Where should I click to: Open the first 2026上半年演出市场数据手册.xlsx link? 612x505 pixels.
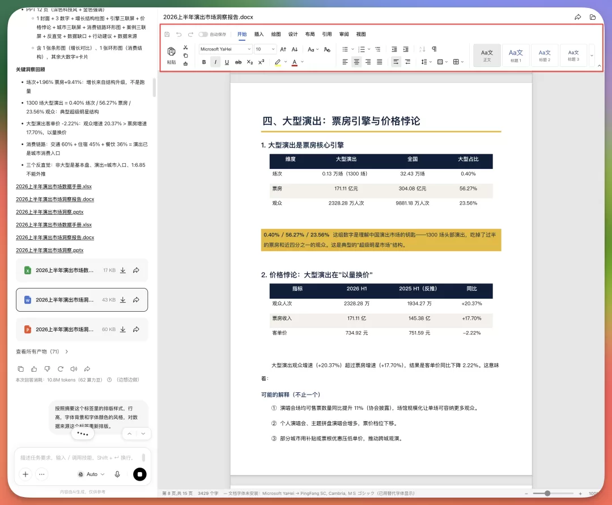tap(54, 186)
